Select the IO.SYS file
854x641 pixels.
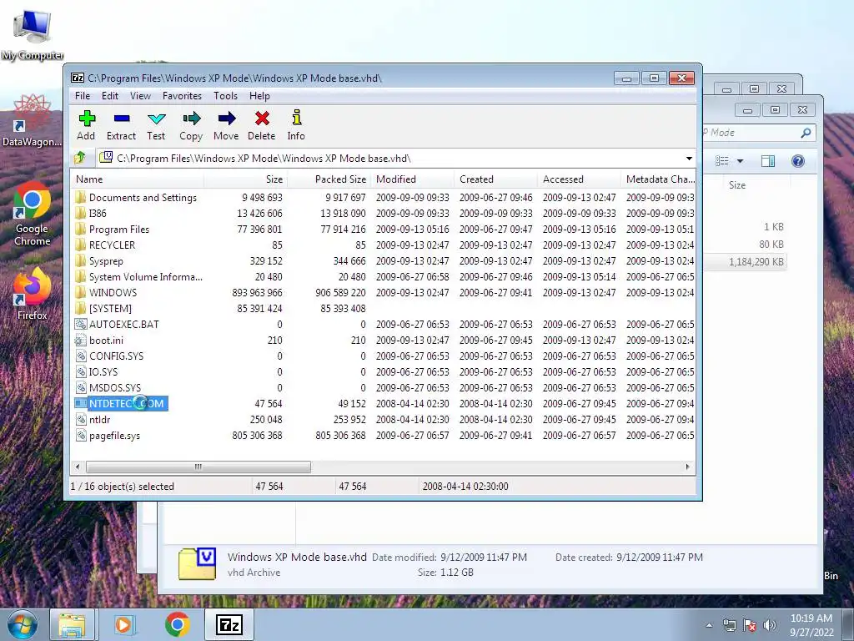pyautogui.click(x=97, y=371)
